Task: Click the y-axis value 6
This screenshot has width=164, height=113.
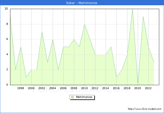Action: pos(7,39)
